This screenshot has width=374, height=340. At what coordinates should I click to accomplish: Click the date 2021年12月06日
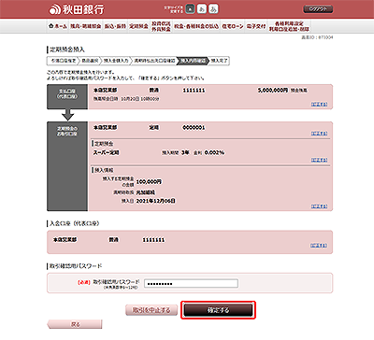click(x=155, y=201)
